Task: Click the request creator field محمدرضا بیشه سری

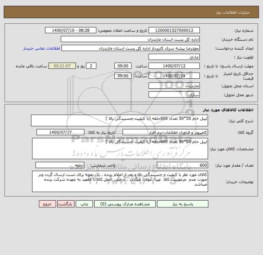Action: coord(130,48)
